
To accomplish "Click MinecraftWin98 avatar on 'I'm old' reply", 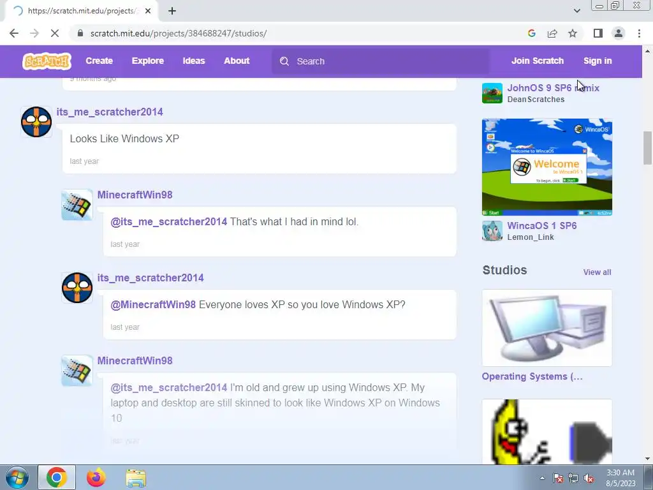I will click(77, 371).
